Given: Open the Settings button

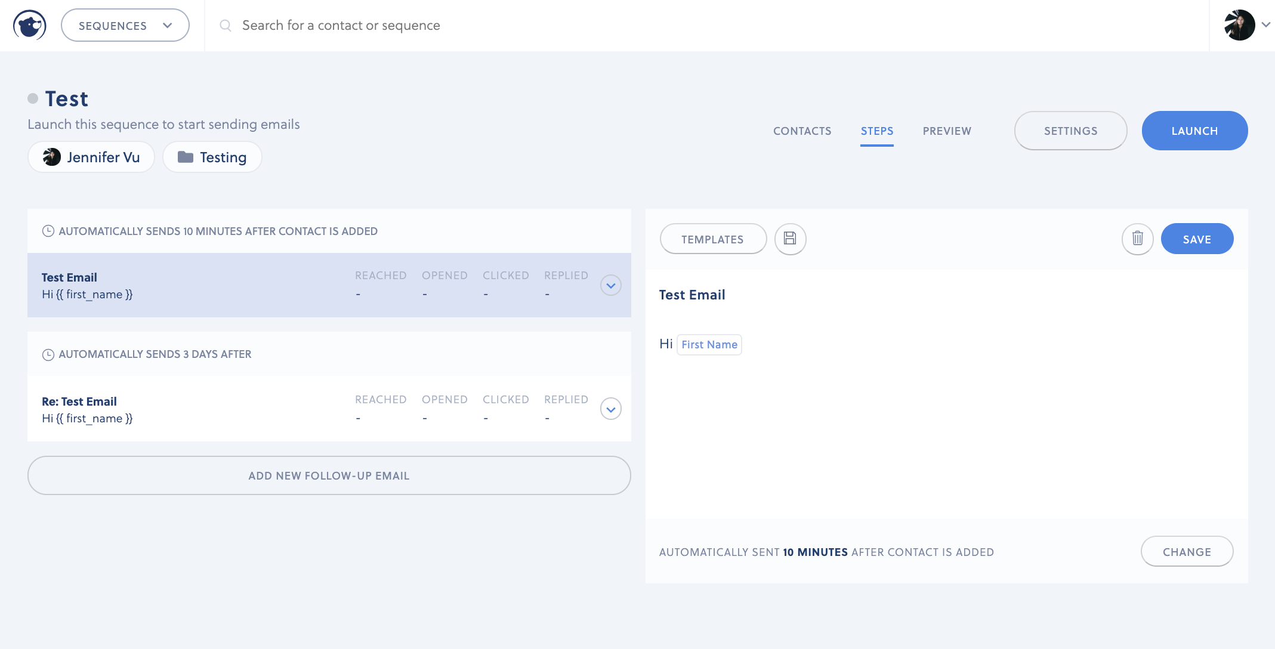Looking at the screenshot, I should [x=1070, y=131].
